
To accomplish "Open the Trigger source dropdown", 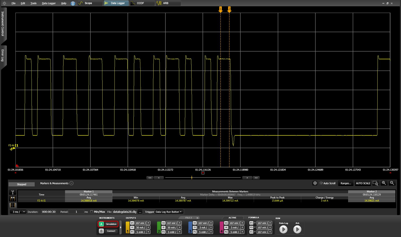I will click(x=169, y=212).
